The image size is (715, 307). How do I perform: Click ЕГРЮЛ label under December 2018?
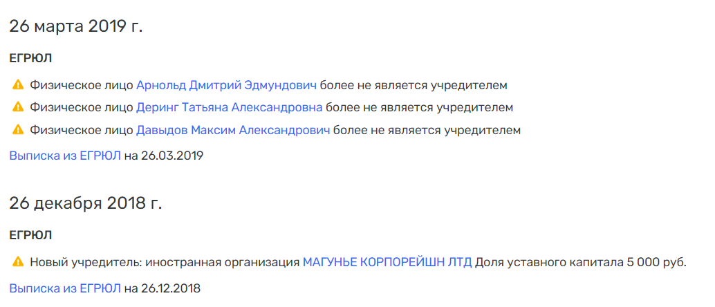pos(30,235)
